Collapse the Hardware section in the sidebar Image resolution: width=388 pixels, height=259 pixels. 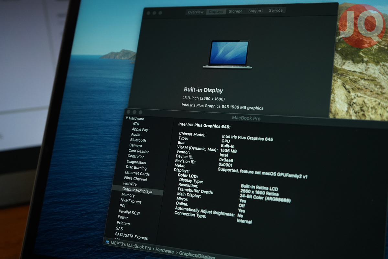(x=127, y=118)
